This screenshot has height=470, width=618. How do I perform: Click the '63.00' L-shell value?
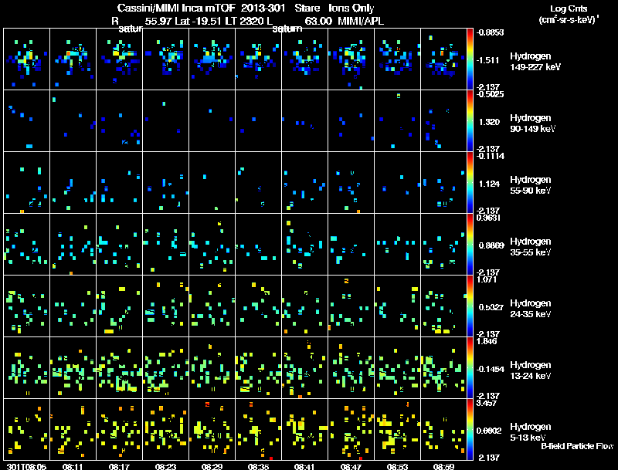pyautogui.click(x=318, y=21)
